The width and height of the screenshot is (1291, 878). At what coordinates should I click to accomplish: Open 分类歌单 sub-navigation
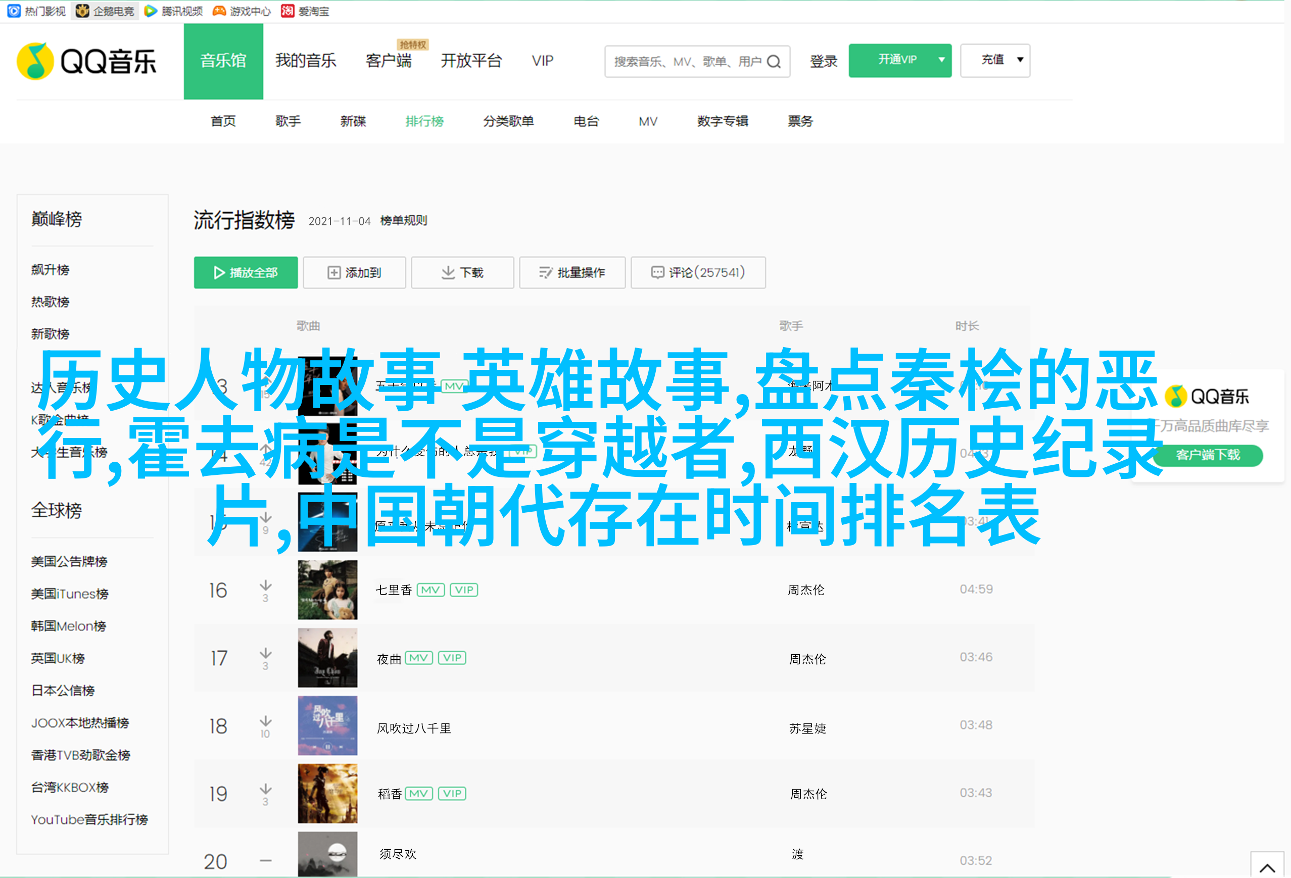(x=508, y=121)
